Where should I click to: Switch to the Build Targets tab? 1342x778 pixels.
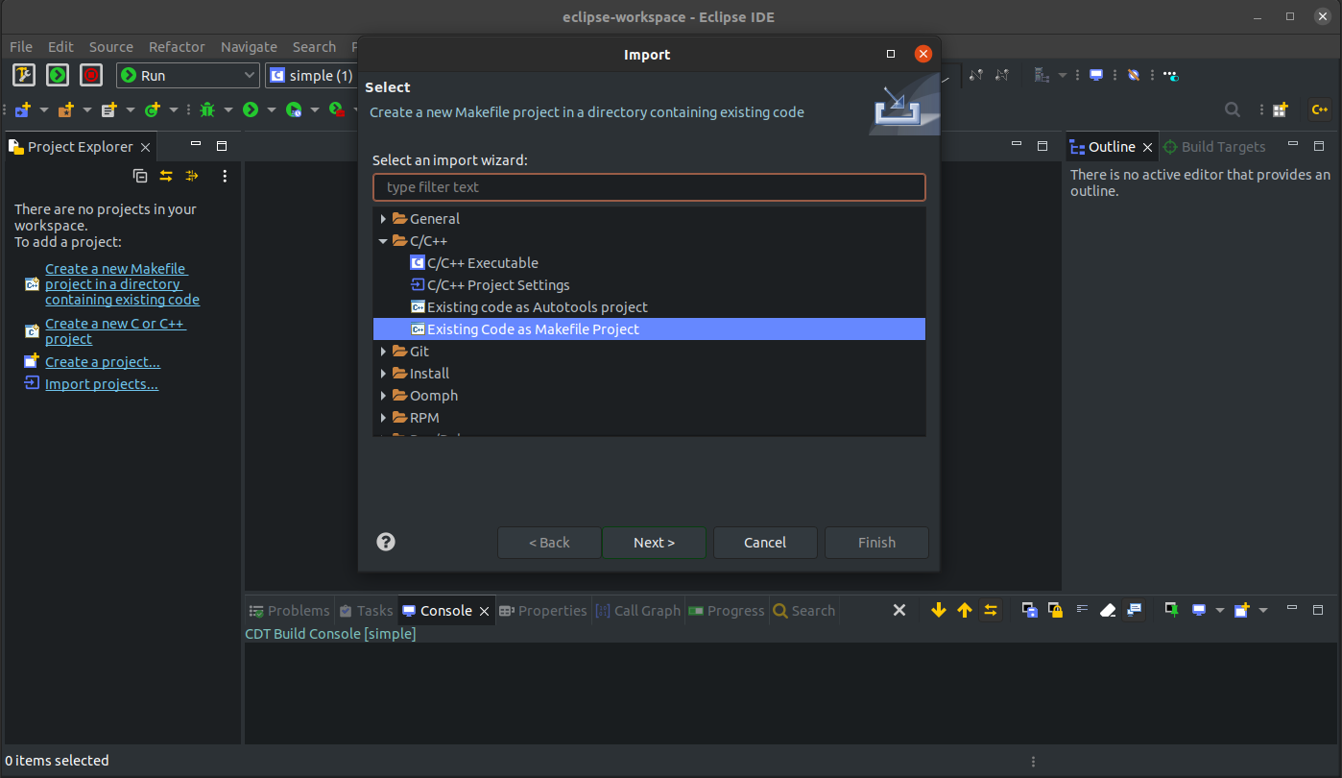[1213, 147]
